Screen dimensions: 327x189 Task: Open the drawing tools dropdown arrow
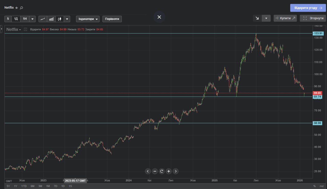tap(266, 18)
